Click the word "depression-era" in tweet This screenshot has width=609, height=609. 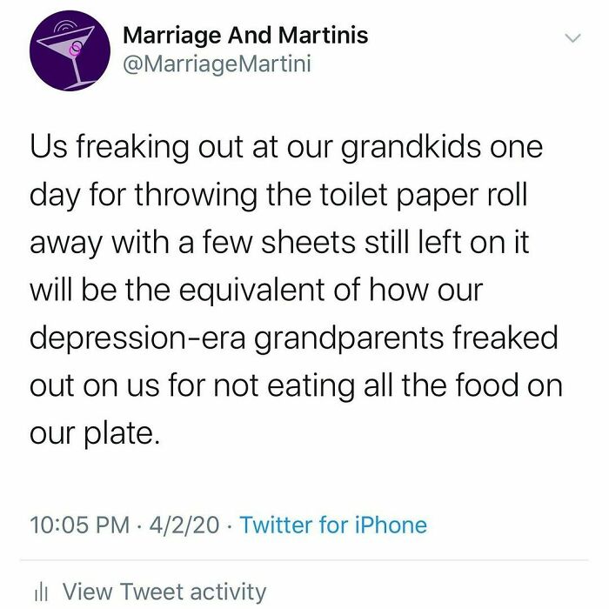pyautogui.click(x=137, y=337)
